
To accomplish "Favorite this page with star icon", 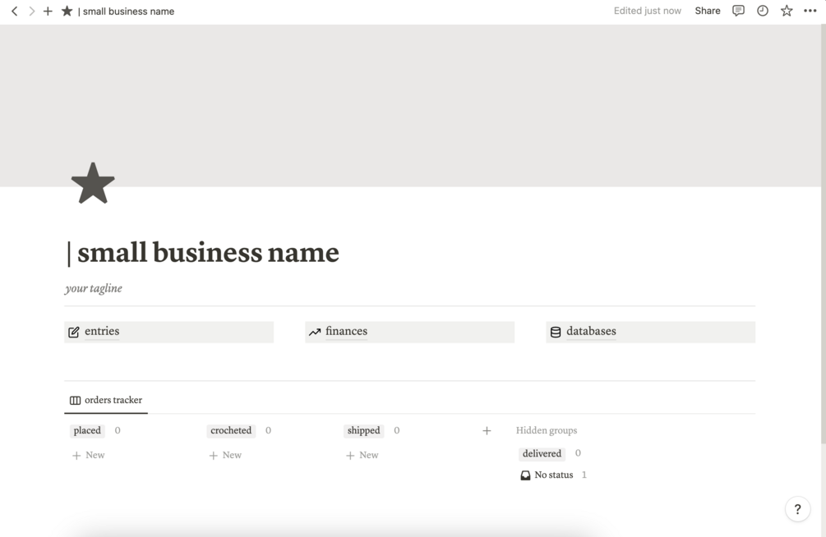I will click(x=787, y=11).
